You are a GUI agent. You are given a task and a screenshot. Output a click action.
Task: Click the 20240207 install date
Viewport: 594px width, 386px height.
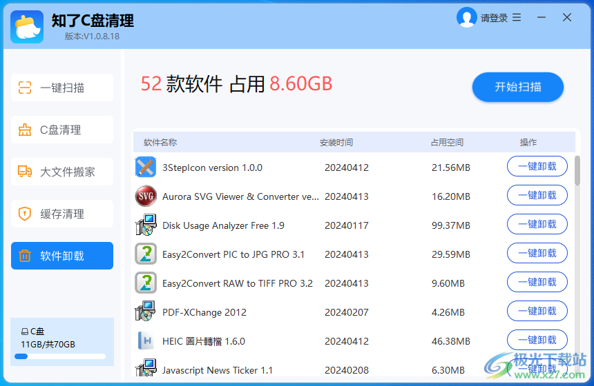tap(347, 312)
